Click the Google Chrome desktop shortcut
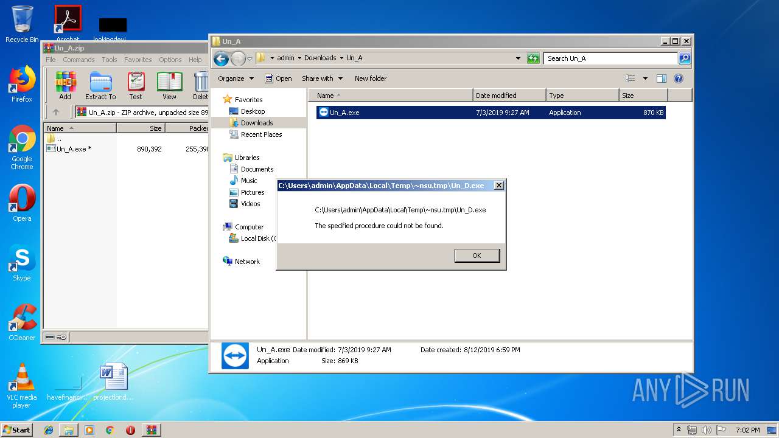 point(22,147)
